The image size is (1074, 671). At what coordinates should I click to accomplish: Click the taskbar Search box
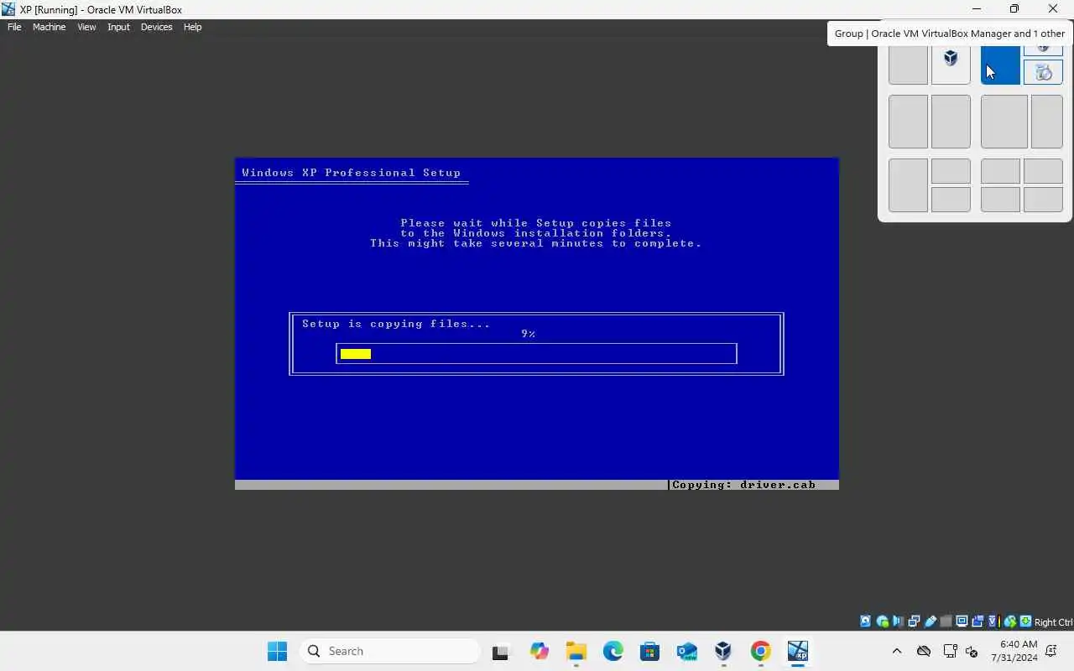click(389, 651)
